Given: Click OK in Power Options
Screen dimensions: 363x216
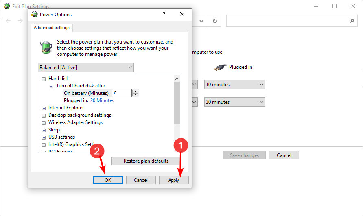Looking at the screenshot, I should coord(108,180).
